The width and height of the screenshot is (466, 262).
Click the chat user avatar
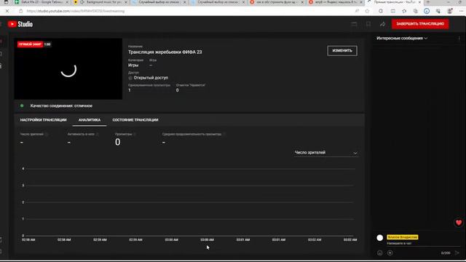pos(380,238)
